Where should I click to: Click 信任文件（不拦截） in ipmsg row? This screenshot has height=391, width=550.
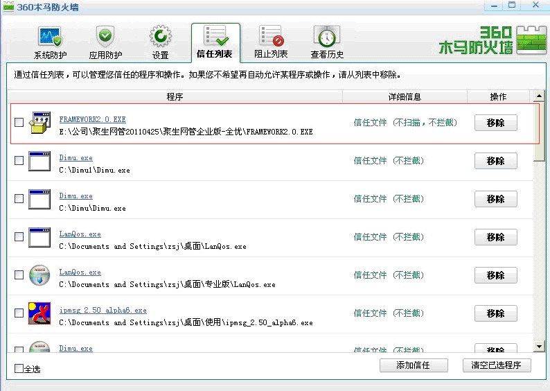(389, 313)
